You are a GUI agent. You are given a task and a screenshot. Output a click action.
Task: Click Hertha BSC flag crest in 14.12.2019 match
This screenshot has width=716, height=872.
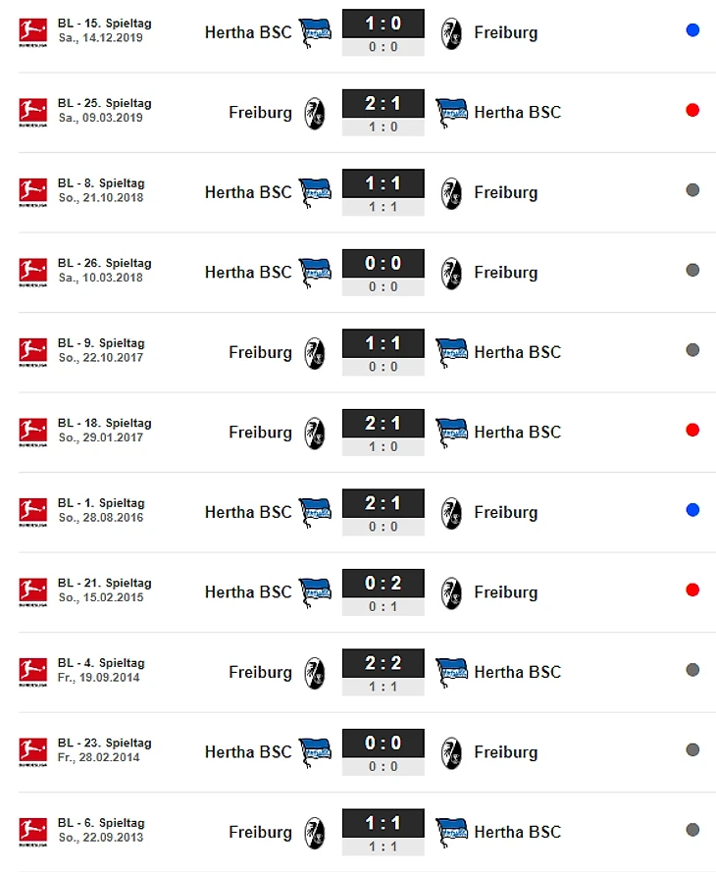coord(315,32)
